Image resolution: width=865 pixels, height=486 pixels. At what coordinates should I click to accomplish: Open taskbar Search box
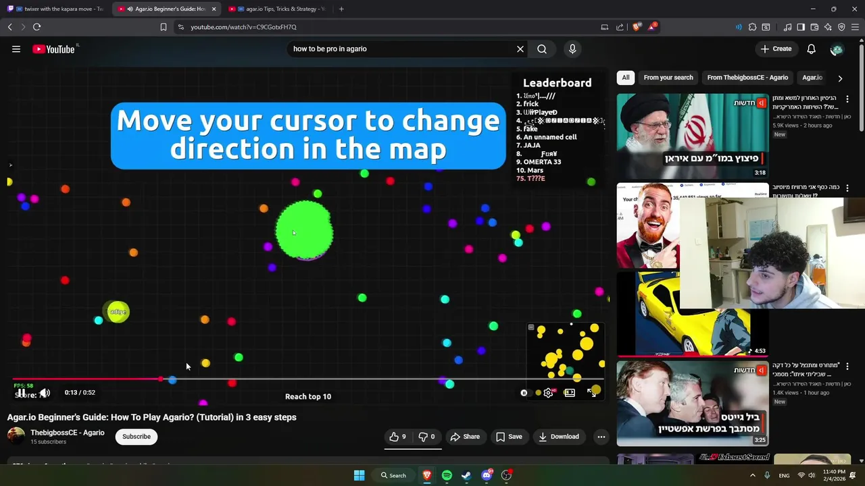click(393, 475)
